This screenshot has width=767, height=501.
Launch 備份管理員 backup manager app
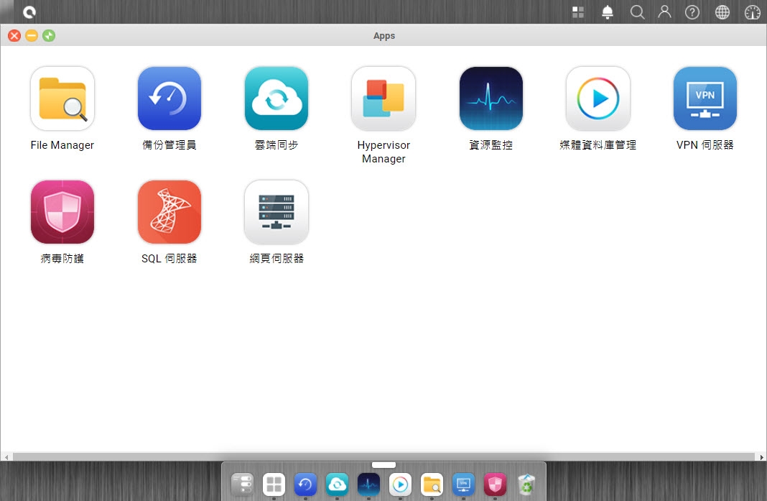[169, 98]
